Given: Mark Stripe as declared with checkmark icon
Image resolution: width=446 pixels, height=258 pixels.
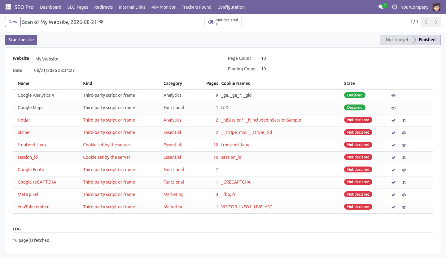Looking at the screenshot, I should 393,133.
